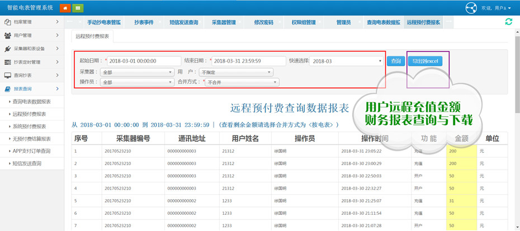
Task: Open the 快速选择 month dropdown
Action: click(x=346, y=61)
